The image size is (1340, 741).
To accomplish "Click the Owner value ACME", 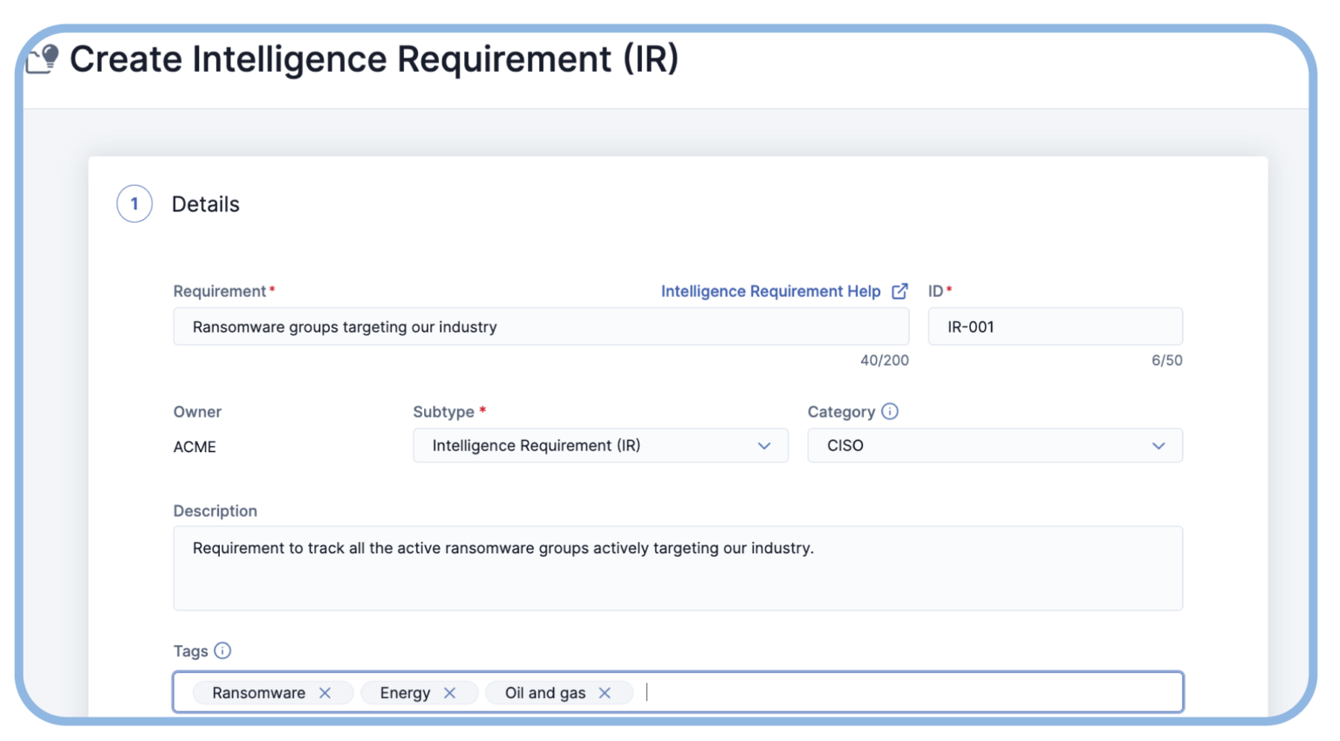I will coord(195,446).
